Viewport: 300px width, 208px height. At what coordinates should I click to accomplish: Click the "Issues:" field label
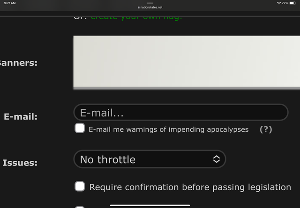tap(20, 163)
